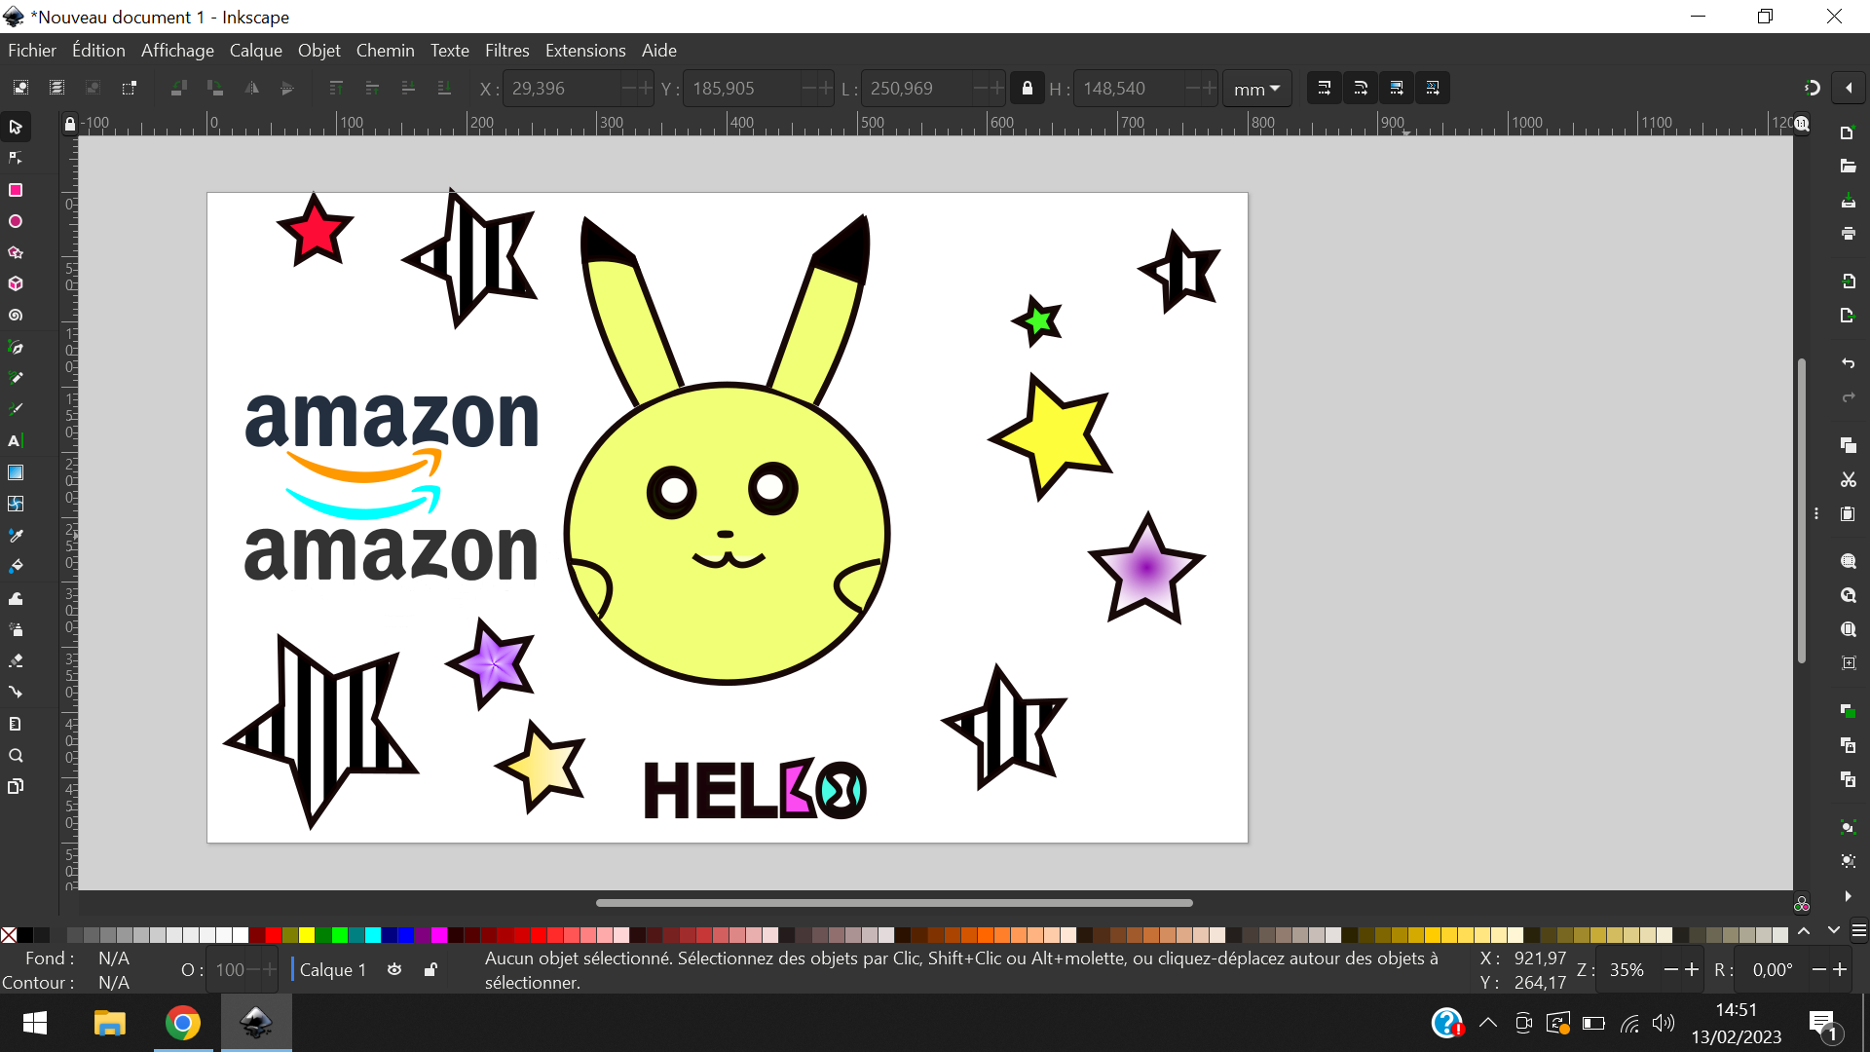Click the Undo arrow icon
The height and width of the screenshot is (1052, 1870).
click(x=1848, y=363)
